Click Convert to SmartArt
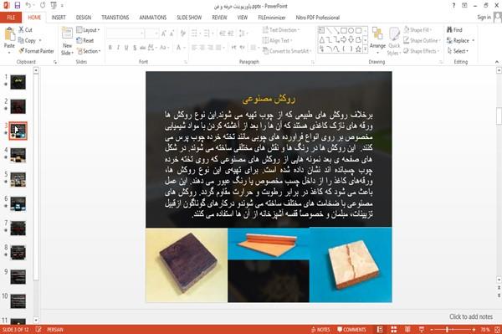Screen dimensions: 502x334 point(286,51)
